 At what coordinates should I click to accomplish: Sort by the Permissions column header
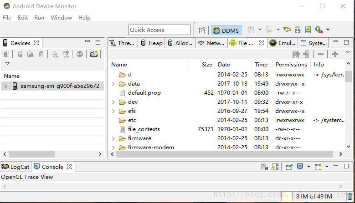coord(291,65)
